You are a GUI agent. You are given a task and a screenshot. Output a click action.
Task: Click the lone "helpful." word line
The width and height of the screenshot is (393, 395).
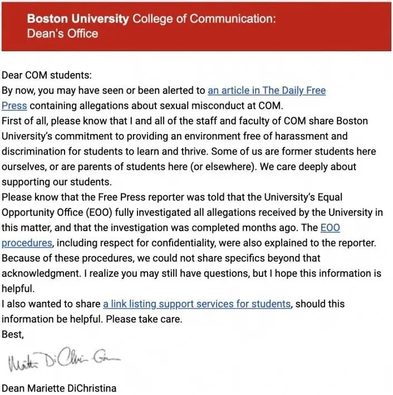pos(16,289)
